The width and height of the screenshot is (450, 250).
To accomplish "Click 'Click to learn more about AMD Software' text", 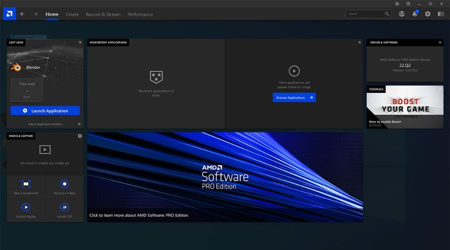I will (139, 215).
